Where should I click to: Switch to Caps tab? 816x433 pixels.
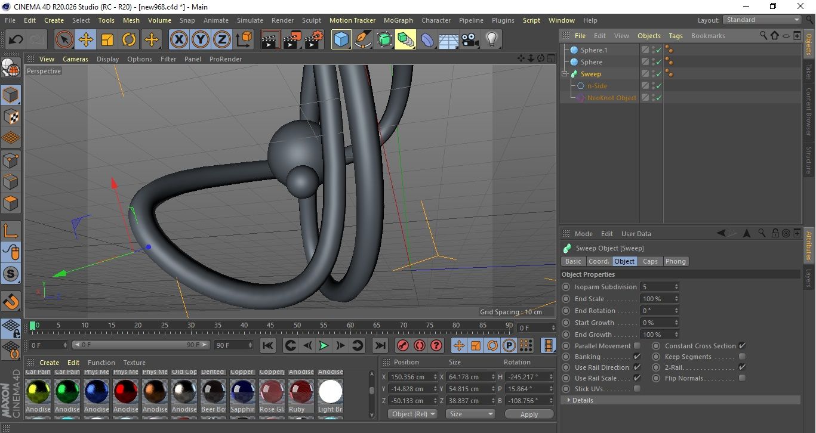tap(650, 261)
